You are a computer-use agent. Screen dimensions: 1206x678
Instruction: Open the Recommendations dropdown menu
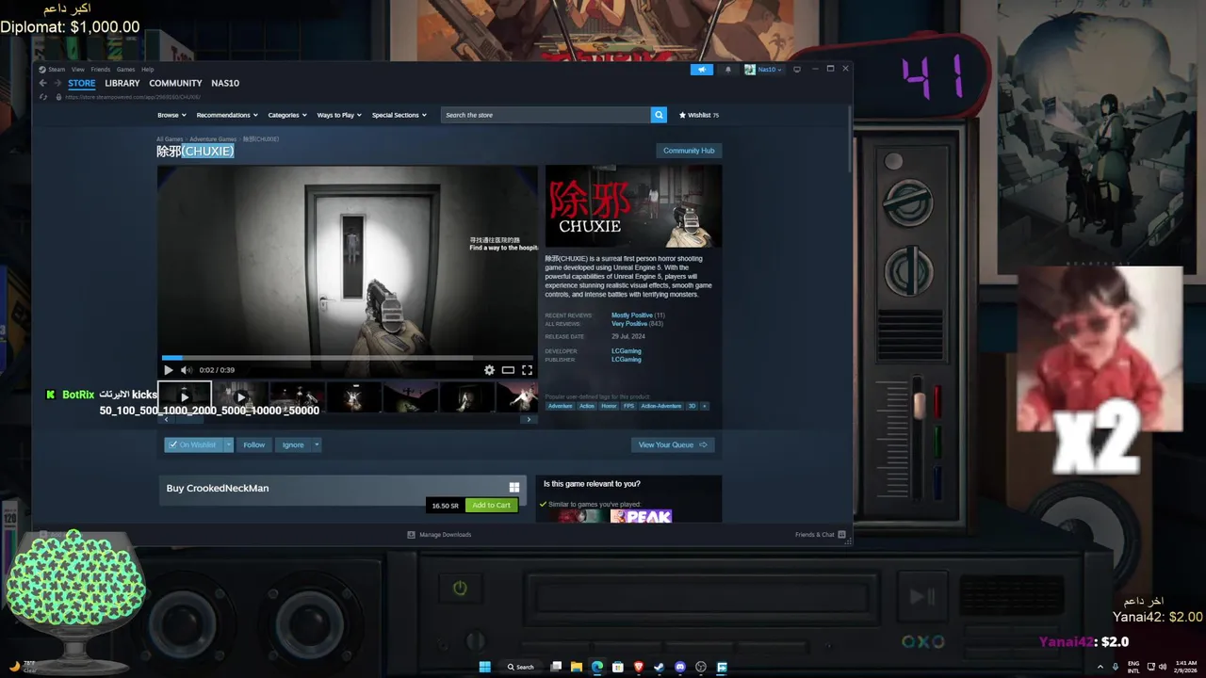click(x=227, y=115)
